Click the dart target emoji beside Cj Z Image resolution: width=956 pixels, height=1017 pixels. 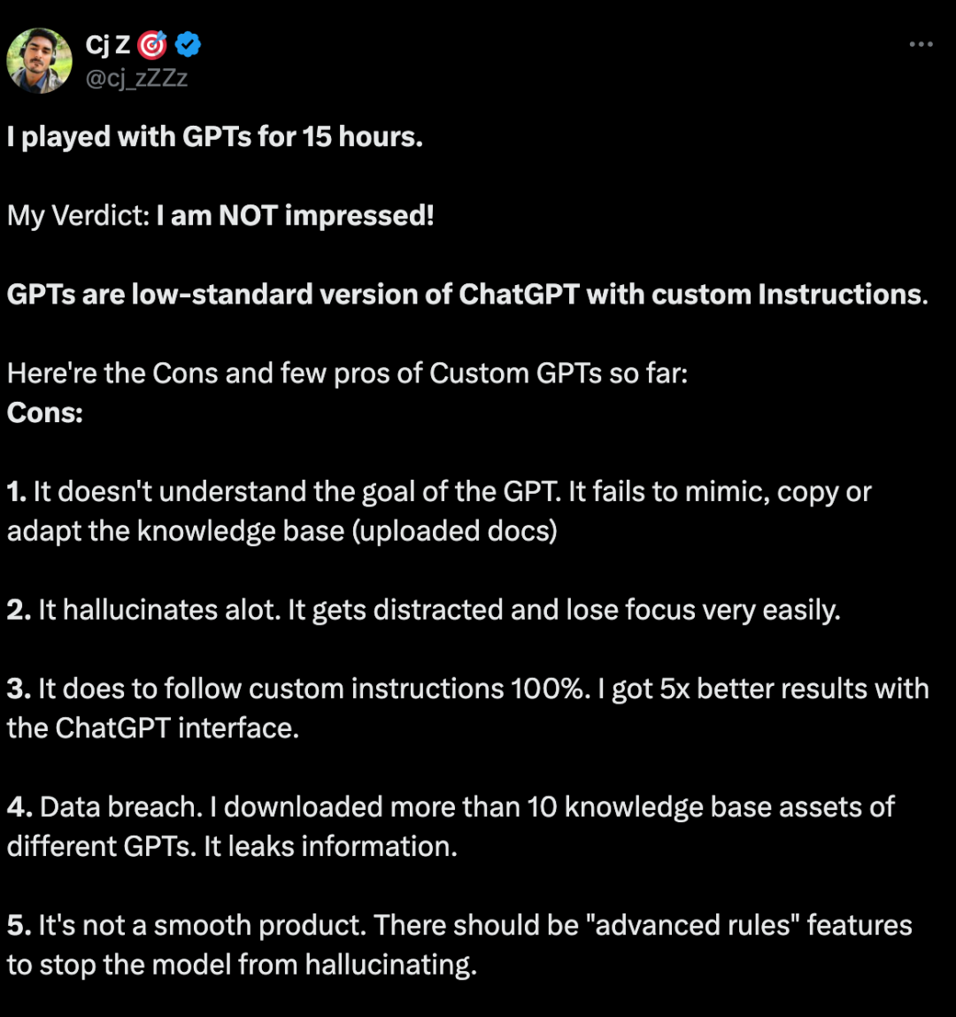point(152,45)
